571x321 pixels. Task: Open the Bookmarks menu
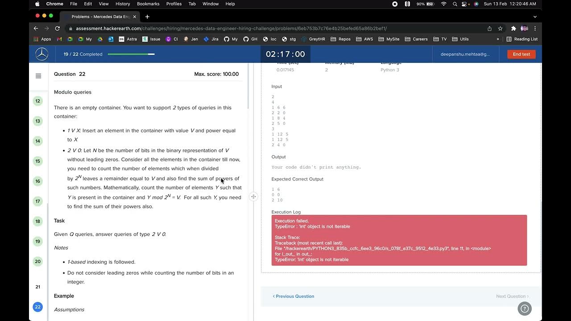(x=148, y=4)
